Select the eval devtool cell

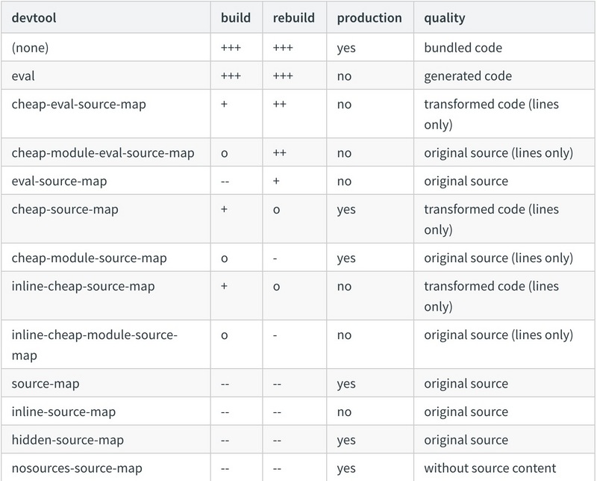coord(23,76)
